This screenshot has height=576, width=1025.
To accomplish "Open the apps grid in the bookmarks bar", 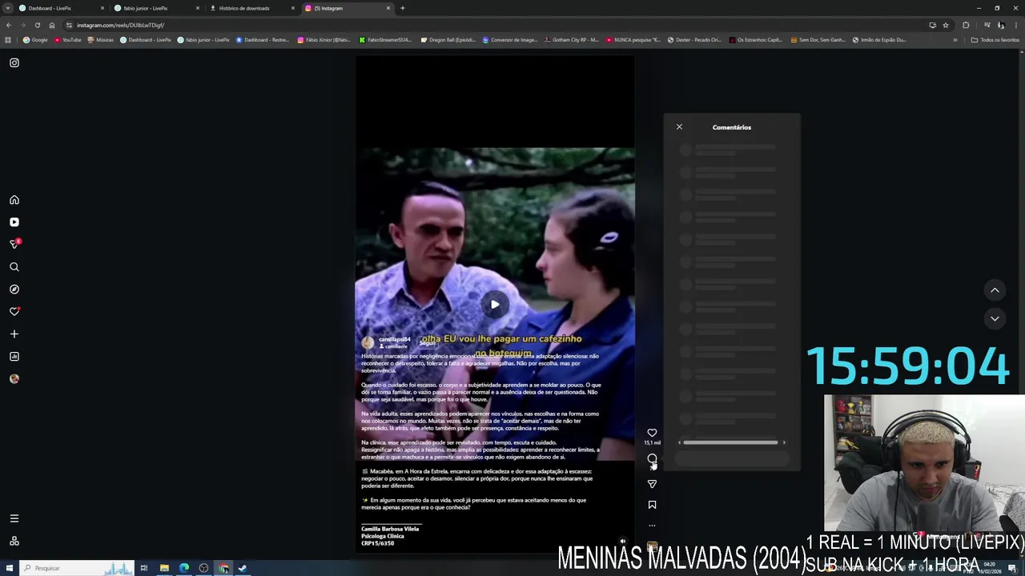I will point(8,39).
